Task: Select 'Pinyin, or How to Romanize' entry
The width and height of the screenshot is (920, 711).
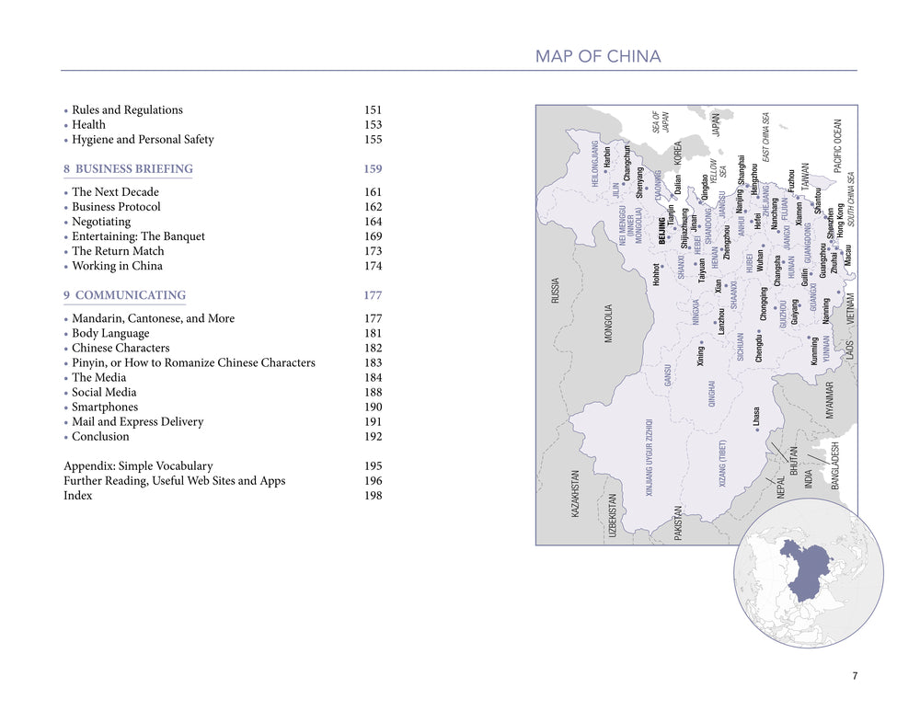Action: 193,362
